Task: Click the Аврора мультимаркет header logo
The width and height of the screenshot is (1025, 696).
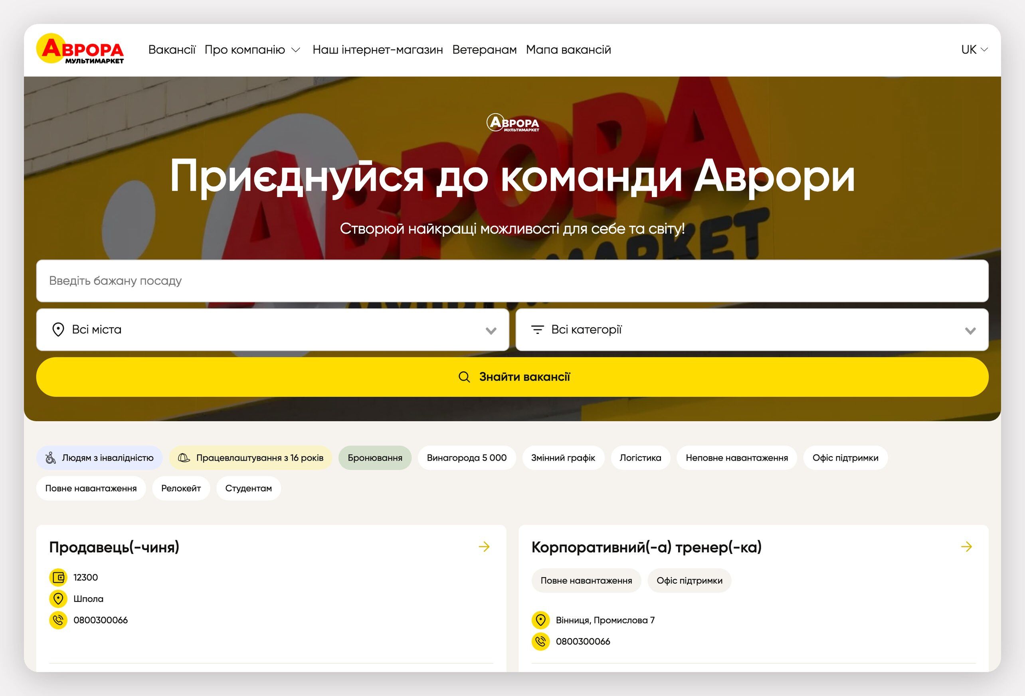Action: 80,49
